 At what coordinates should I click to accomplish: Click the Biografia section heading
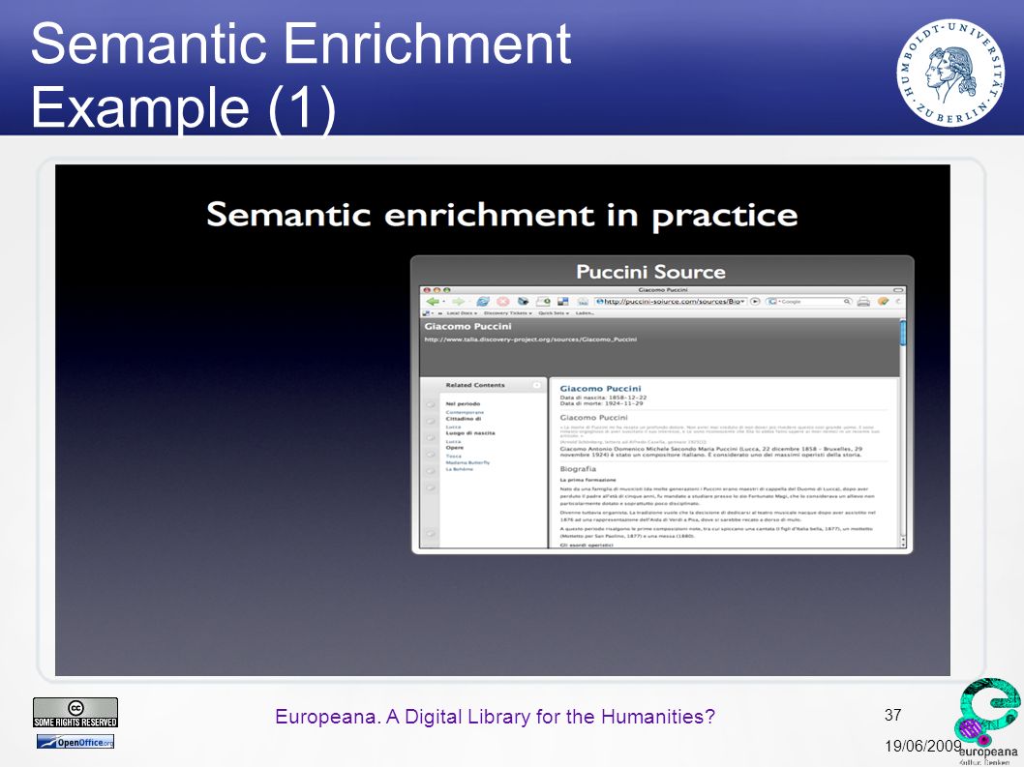pyautogui.click(x=578, y=469)
